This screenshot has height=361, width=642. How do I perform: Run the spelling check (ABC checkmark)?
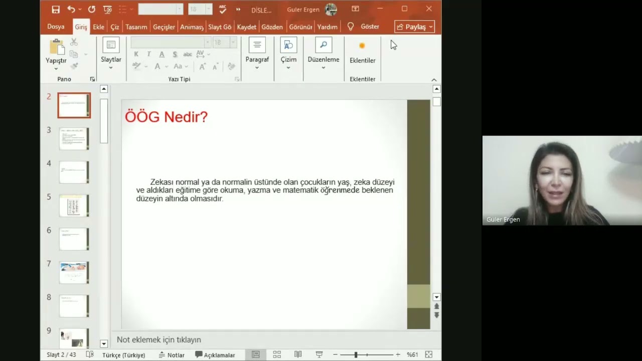pos(223,10)
